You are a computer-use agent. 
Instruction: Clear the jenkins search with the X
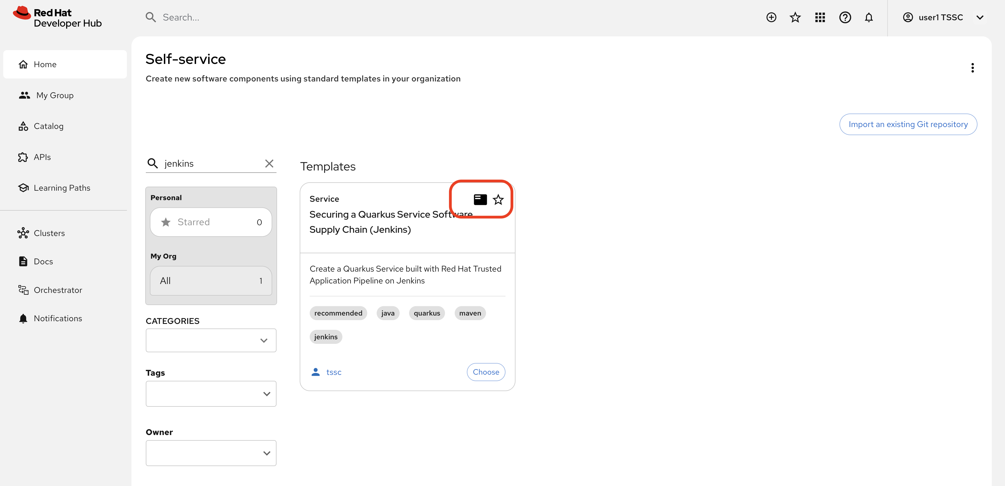tap(269, 163)
